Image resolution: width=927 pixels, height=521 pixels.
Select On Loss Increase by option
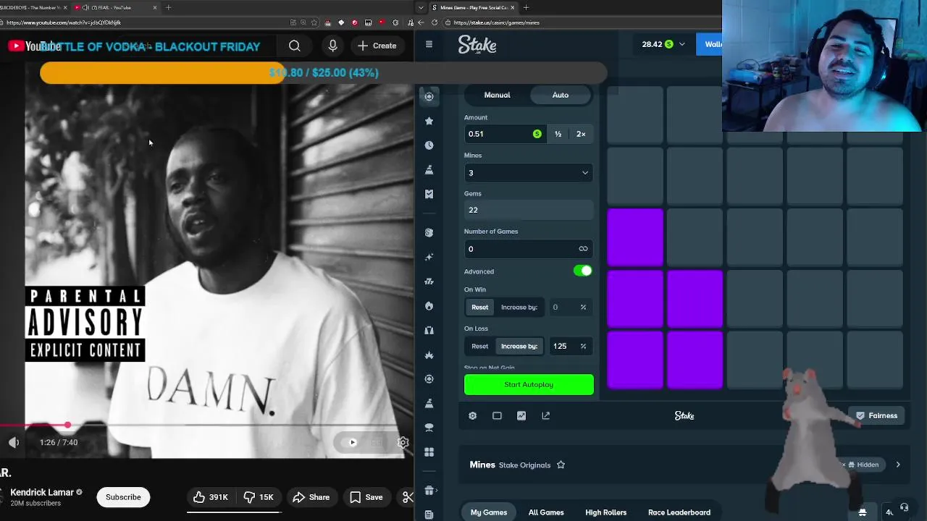(519, 346)
